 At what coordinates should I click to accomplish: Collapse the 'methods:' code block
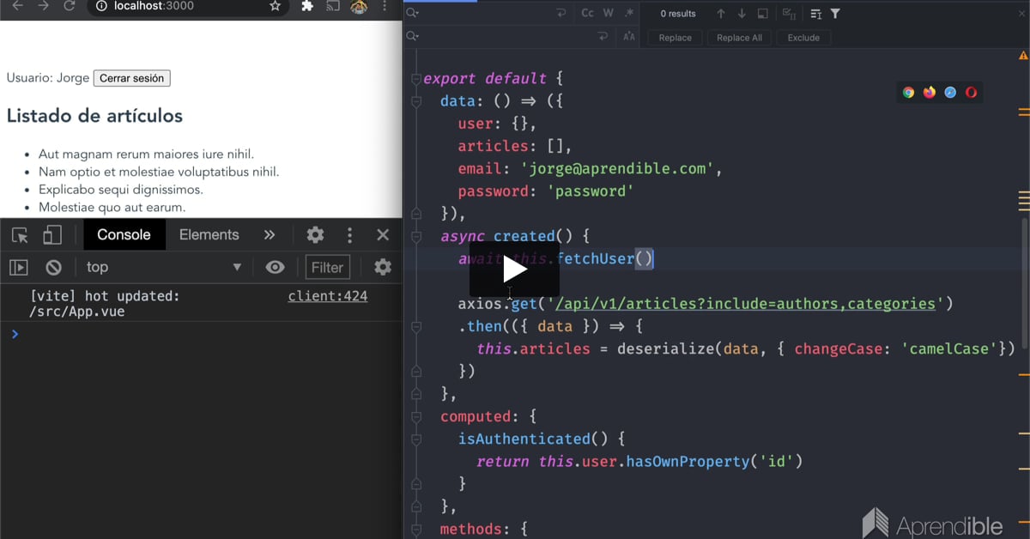tap(416, 530)
